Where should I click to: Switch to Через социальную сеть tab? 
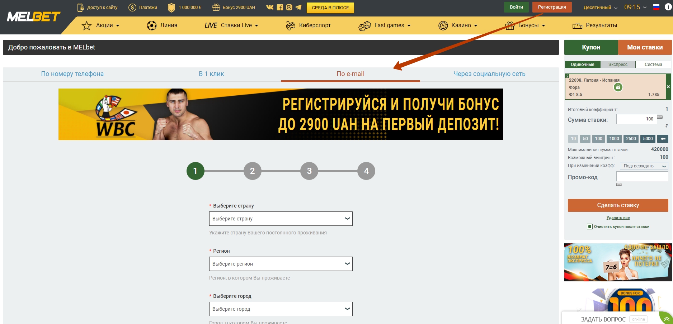pos(489,74)
